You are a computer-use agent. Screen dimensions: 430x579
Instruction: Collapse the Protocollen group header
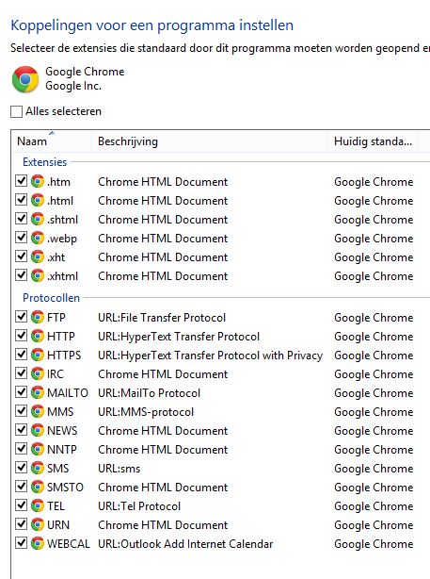[x=51, y=298]
